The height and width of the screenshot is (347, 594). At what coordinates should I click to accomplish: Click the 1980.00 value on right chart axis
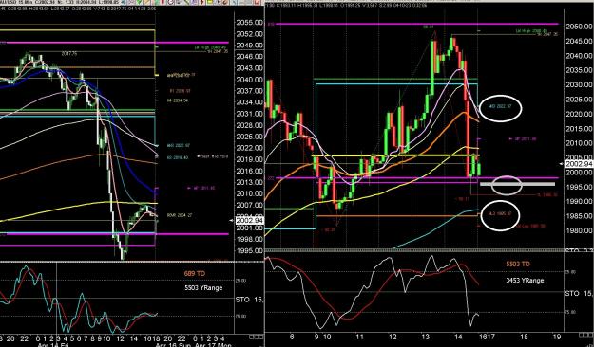[x=580, y=230]
